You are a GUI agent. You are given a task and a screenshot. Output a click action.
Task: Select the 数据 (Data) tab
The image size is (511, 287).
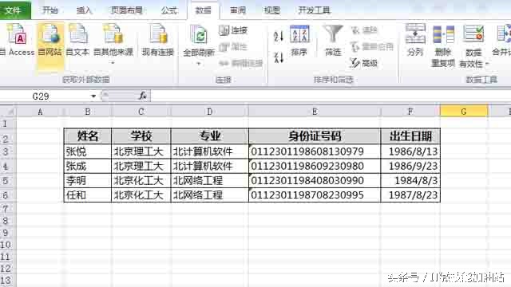click(x=204, y=10)
